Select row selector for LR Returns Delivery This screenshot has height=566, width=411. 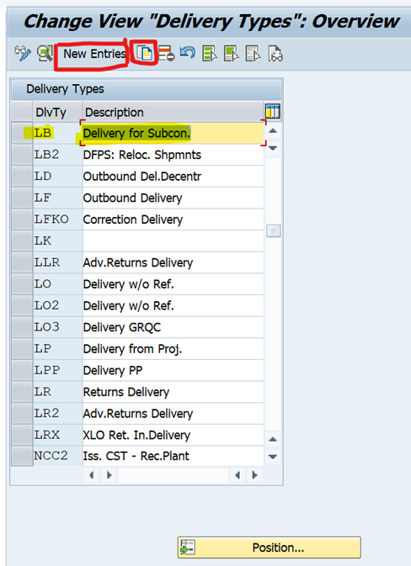(x=22, y=392)
